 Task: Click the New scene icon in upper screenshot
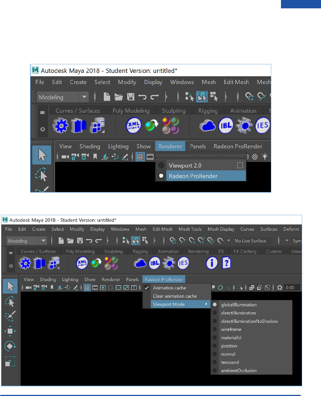(x=107, y=97)
